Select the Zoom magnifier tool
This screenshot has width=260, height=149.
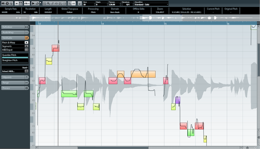[49, 3]
